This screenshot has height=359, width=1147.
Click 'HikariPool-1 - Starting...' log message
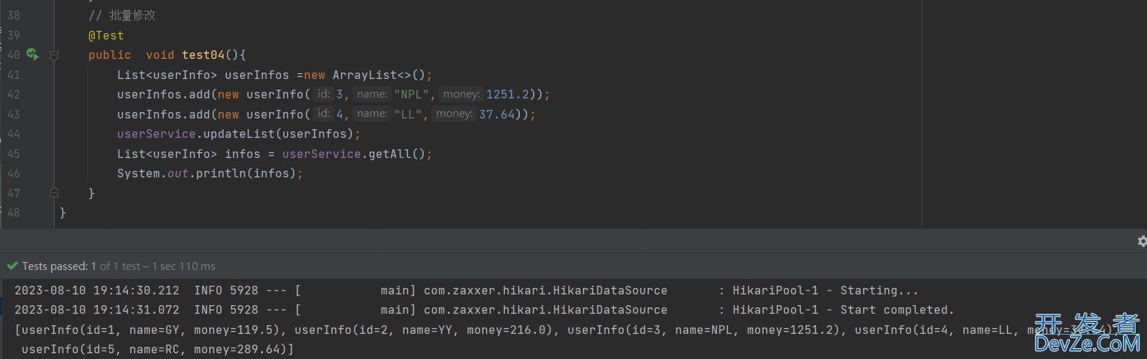pyautogui.click(x=825, y=290)
